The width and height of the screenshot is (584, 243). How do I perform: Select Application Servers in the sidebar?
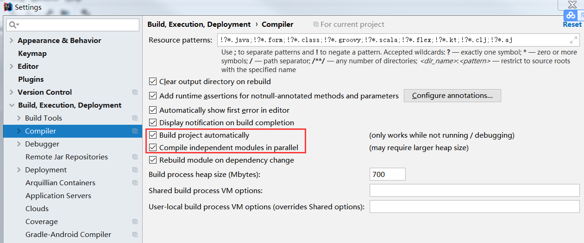click(x=58, y=196)
